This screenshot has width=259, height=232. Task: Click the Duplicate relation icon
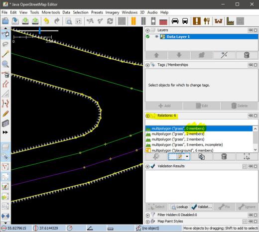click(x=202, y=156)
